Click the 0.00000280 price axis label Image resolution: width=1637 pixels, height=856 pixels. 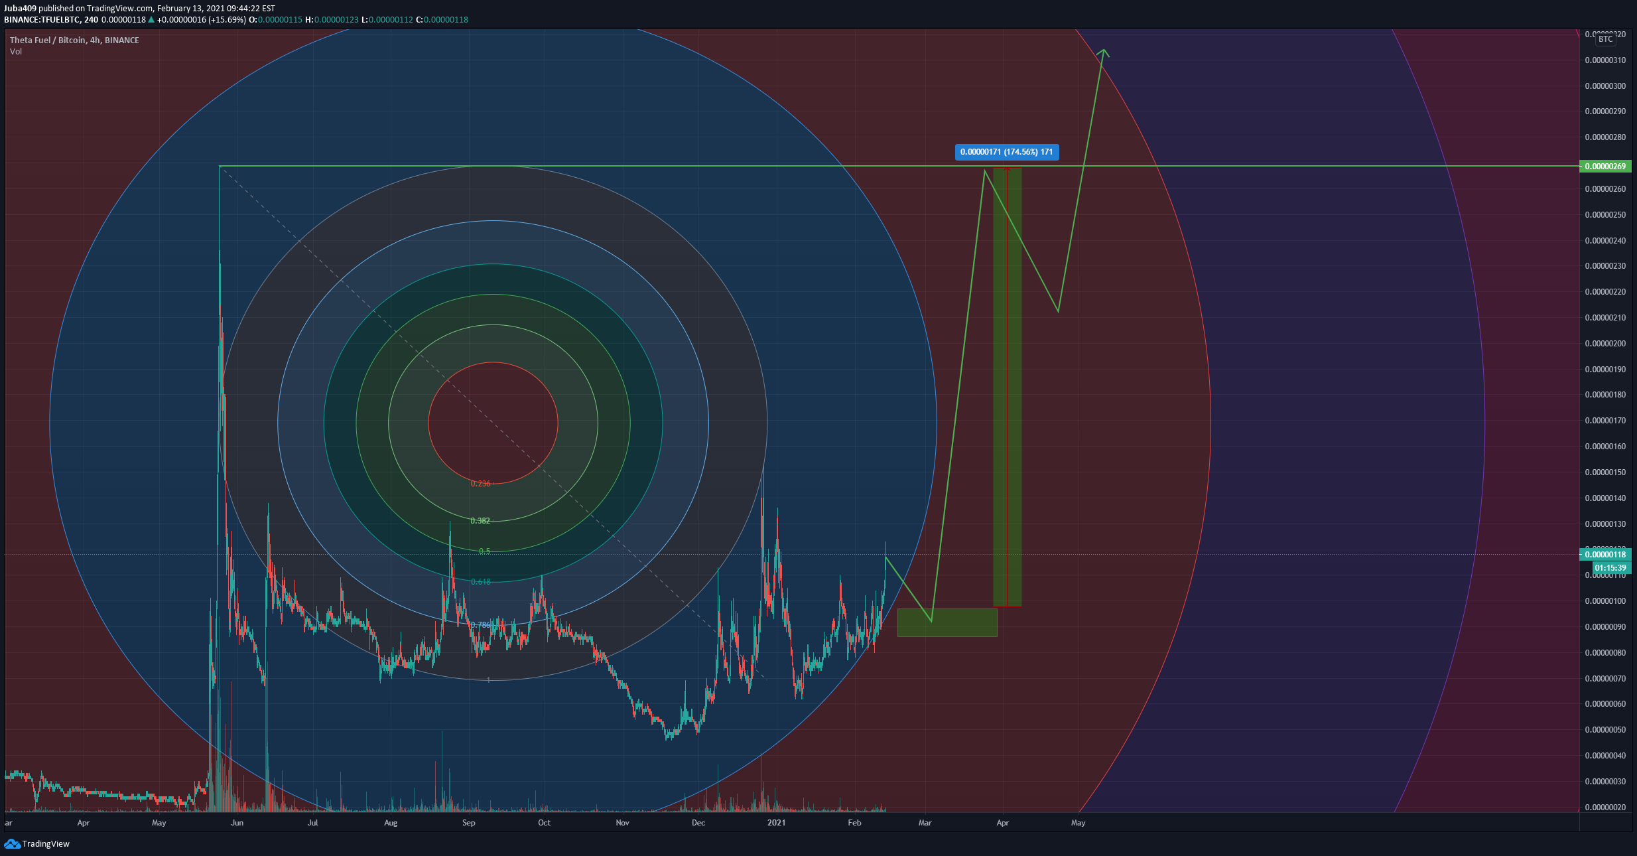click(x=1605, y=137)
